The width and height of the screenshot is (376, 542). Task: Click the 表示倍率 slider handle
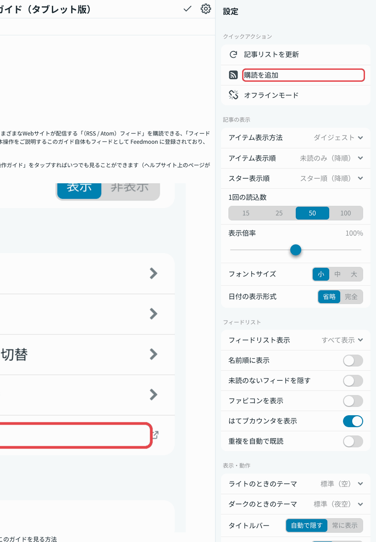[x=296, y=250]
